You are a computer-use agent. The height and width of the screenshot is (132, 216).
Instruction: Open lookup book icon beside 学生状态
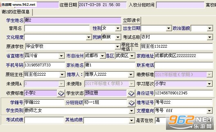tap(131, 94)
